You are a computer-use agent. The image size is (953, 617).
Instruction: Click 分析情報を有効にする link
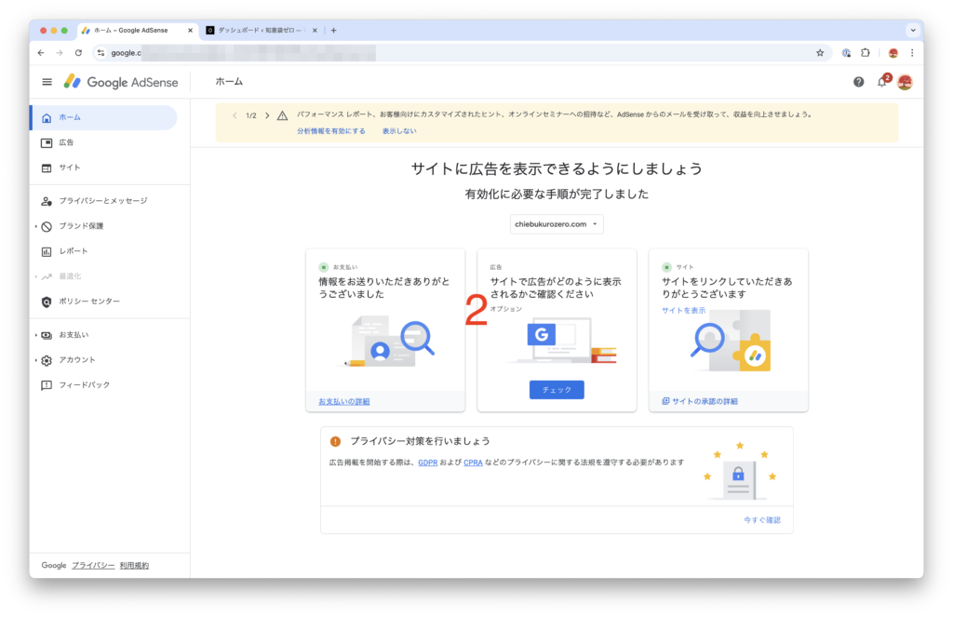tap(331, 131)
